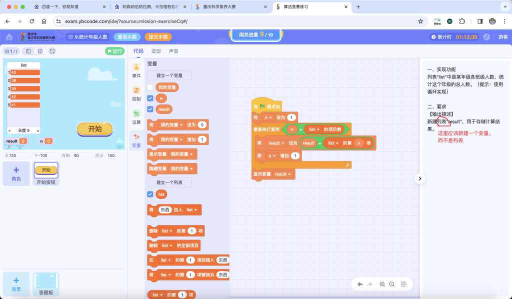Switch to the 阿森纳后防拉胯 browser tab

(150, 7)
